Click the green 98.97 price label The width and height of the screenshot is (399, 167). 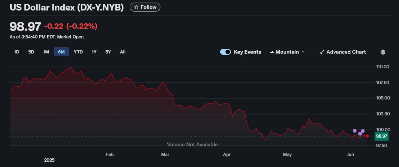381,136
